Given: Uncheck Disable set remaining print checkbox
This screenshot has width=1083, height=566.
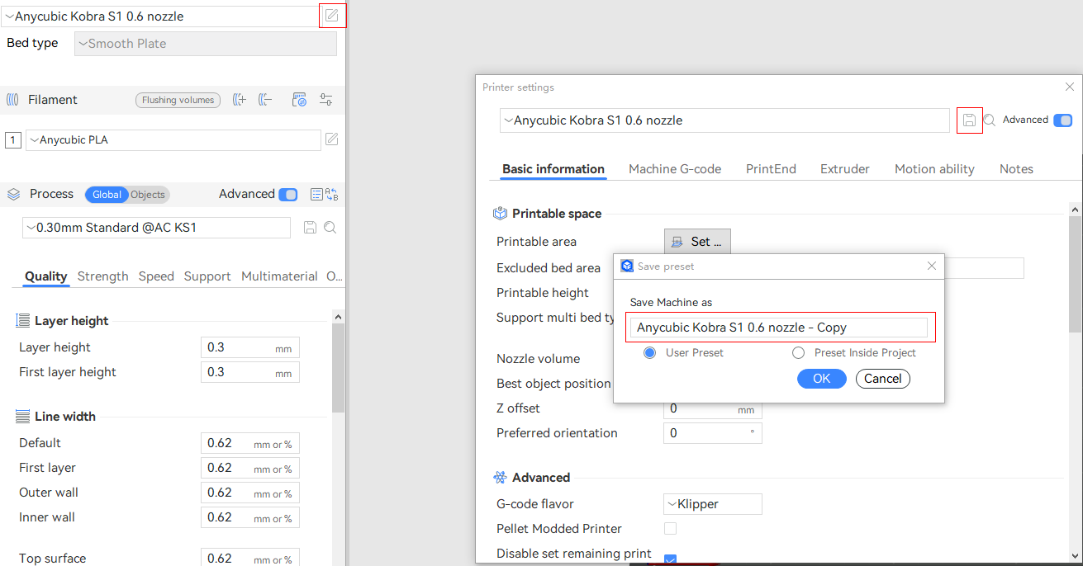Looking at the screenshot, I should pos(670,559).
